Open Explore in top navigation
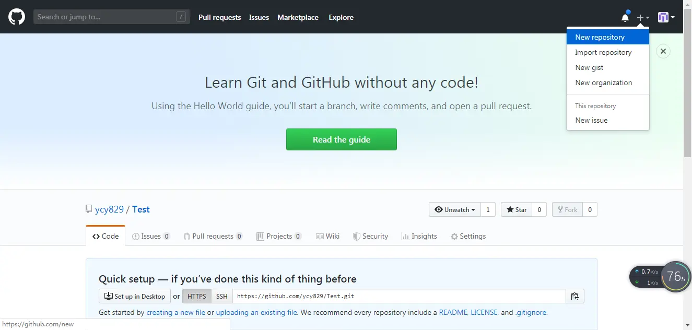Viewport: 692px width, 330px height. (x=341, y=17)
